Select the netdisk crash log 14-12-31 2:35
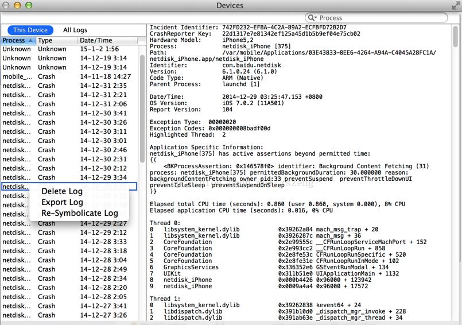 coord(69,86)
